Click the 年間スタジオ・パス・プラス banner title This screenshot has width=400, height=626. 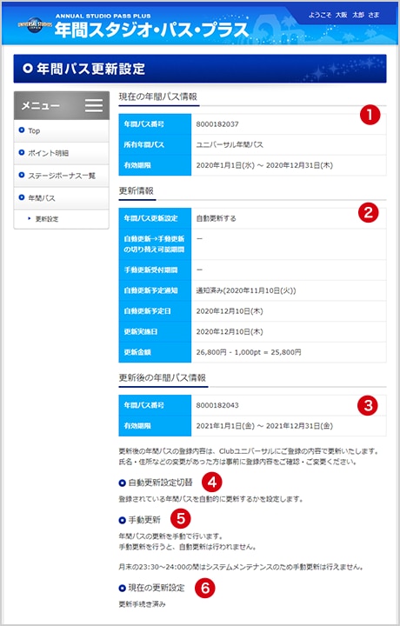click(x=151, y=30)
